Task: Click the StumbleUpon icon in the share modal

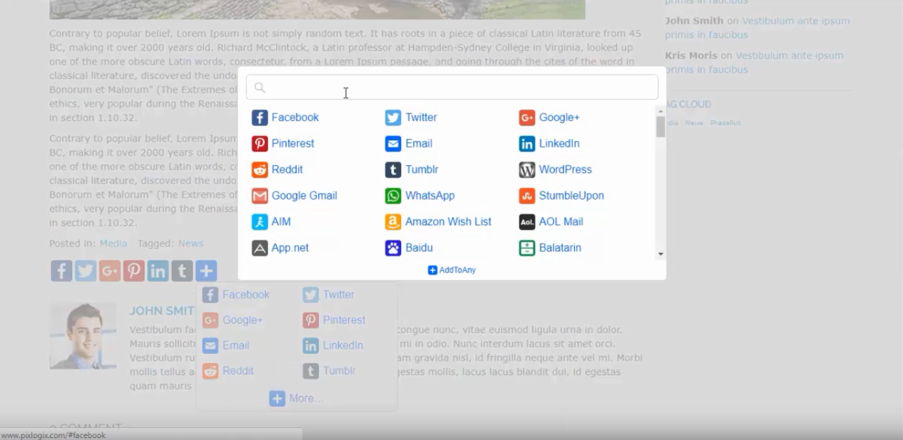Action: click(x=527, y=196)
